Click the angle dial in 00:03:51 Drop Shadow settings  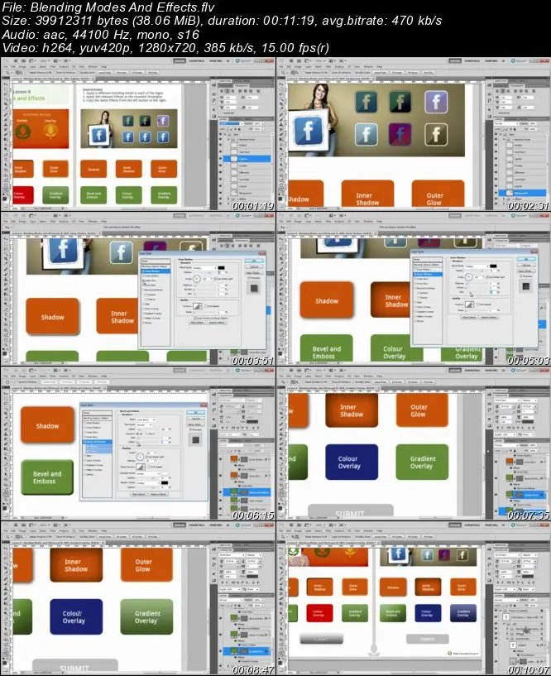coord(197,279)
